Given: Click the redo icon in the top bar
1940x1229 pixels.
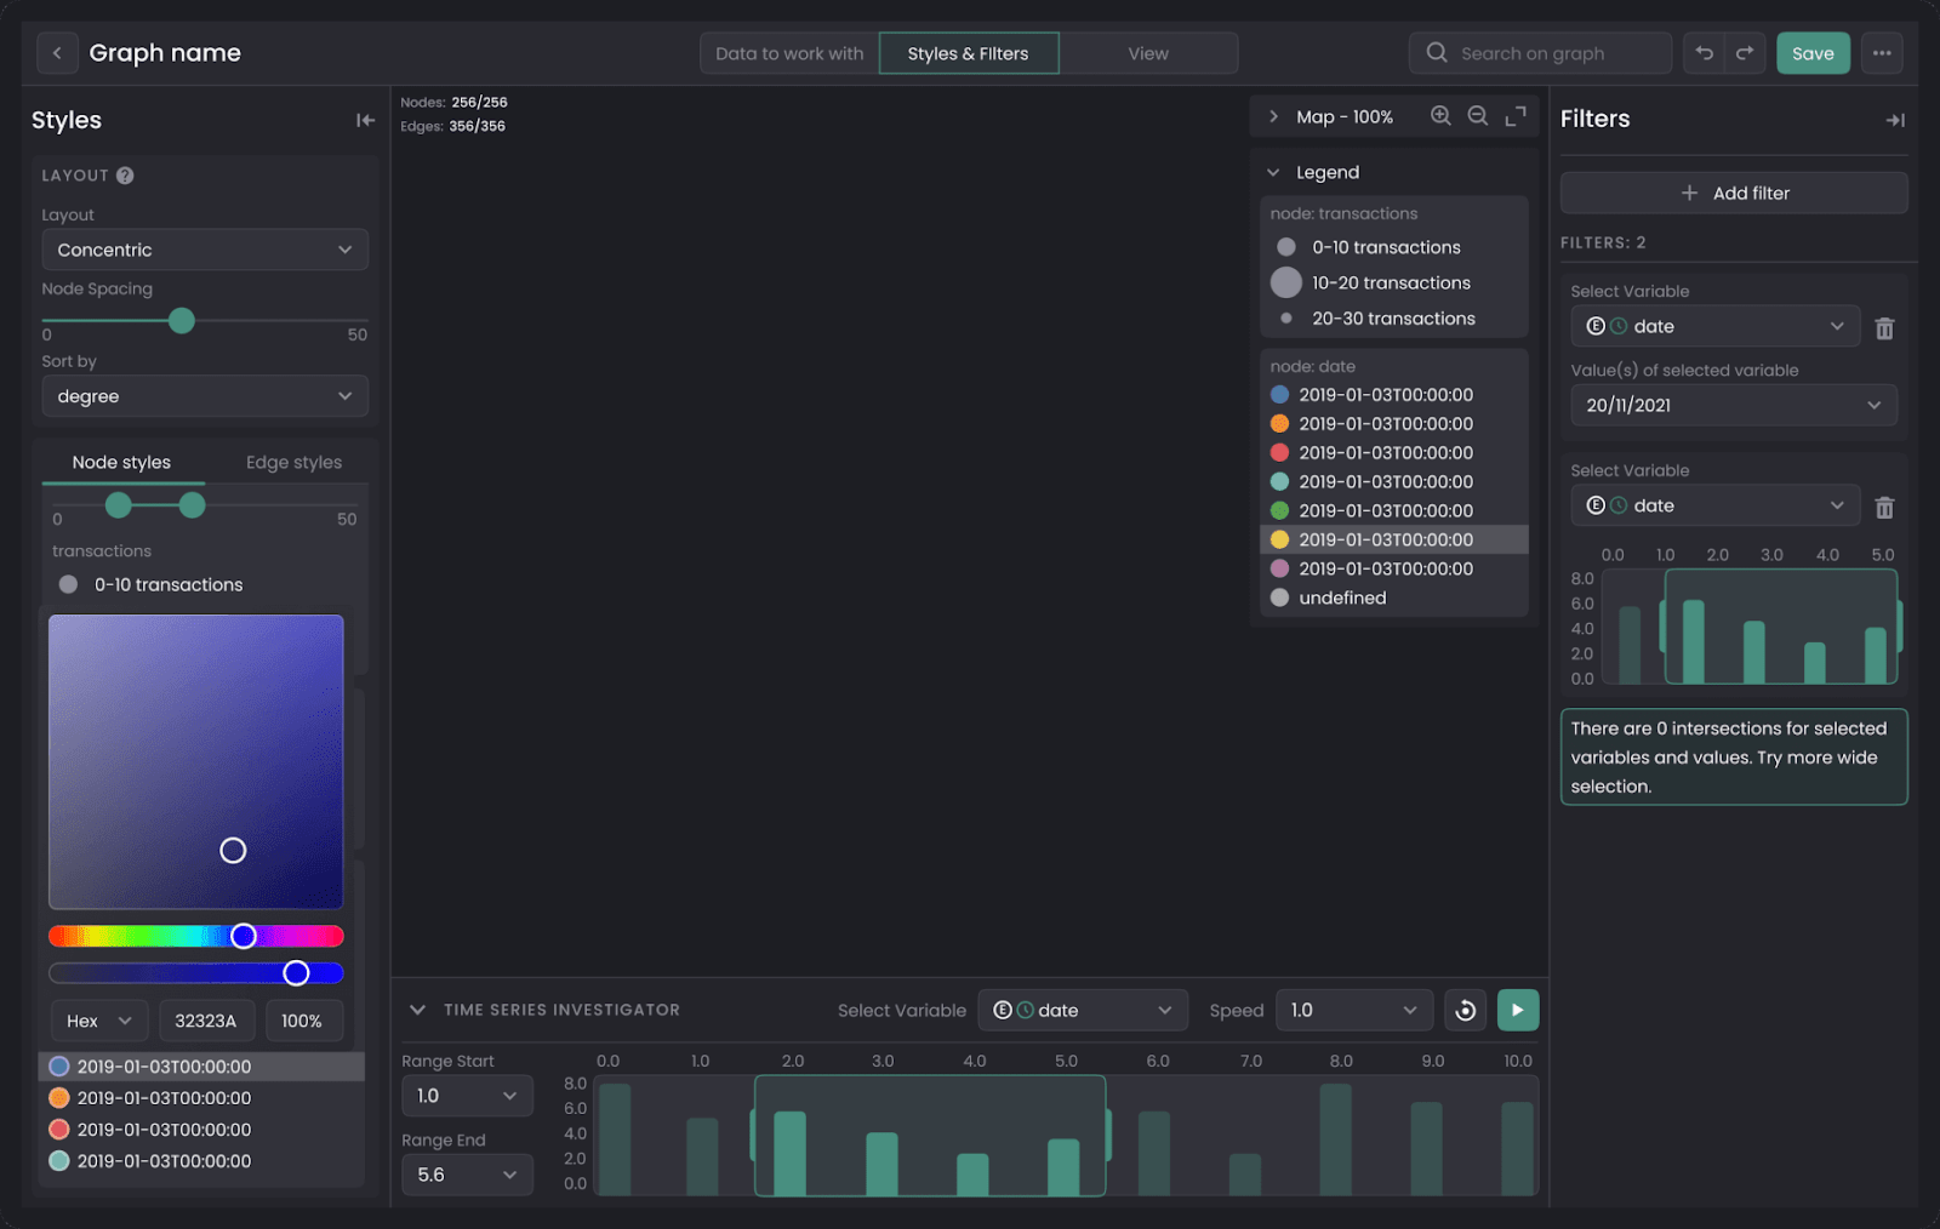Looking at the screenshot, I should pos(1745,52).
